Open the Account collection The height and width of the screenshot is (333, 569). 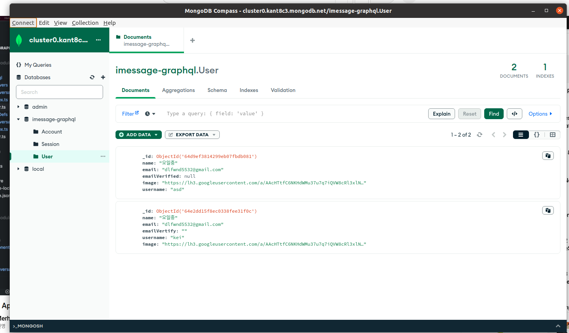coord(52,132)
